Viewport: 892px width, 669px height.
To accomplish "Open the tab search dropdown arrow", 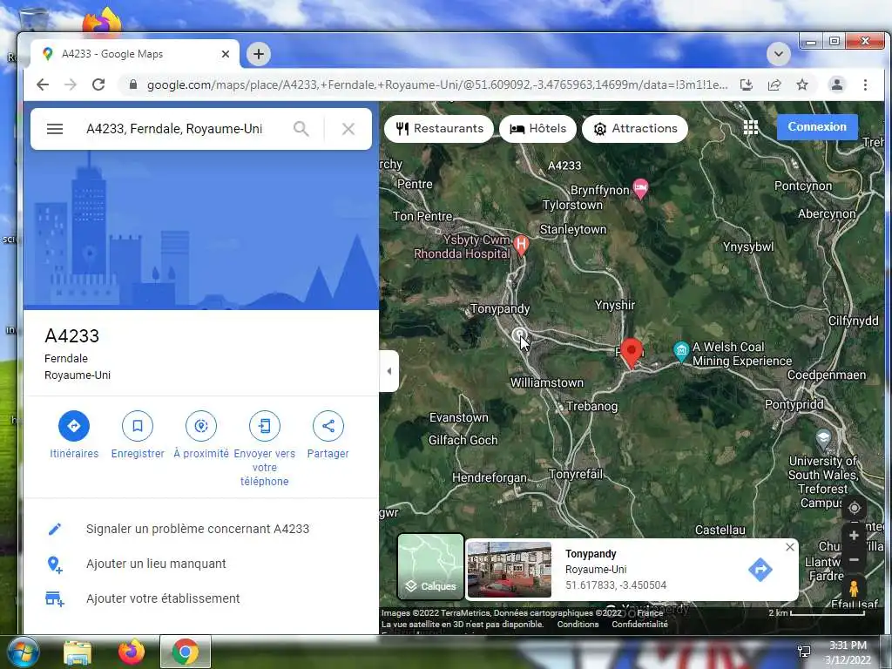I will pyautogui.click(x=779, y=54).
